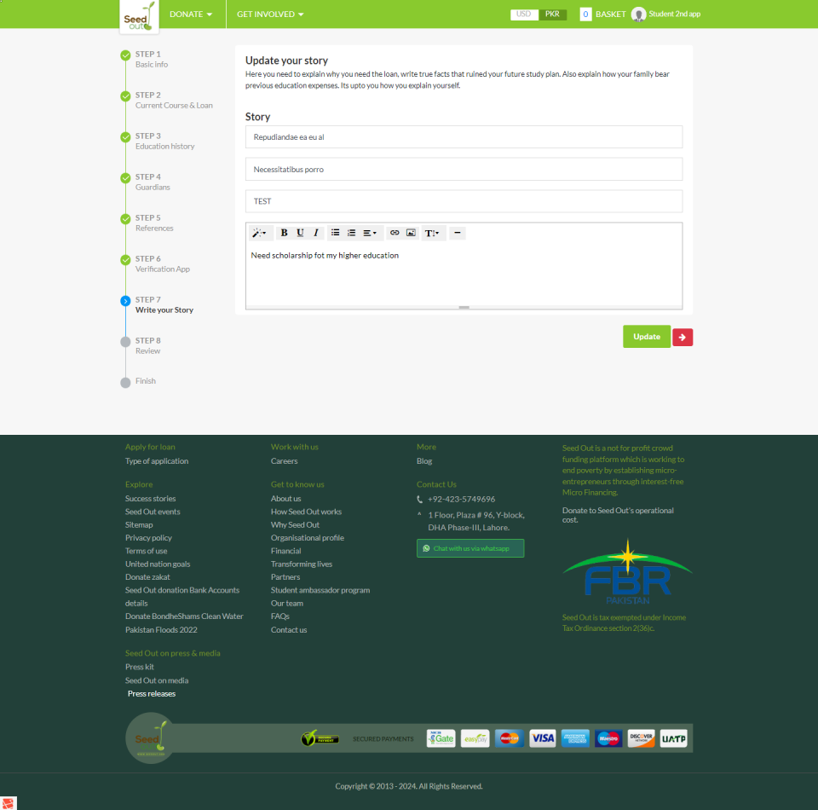This screenshot has height=810, width=818.
Task: Toggle bold formatting in story editor
Action: click(284, 233)
